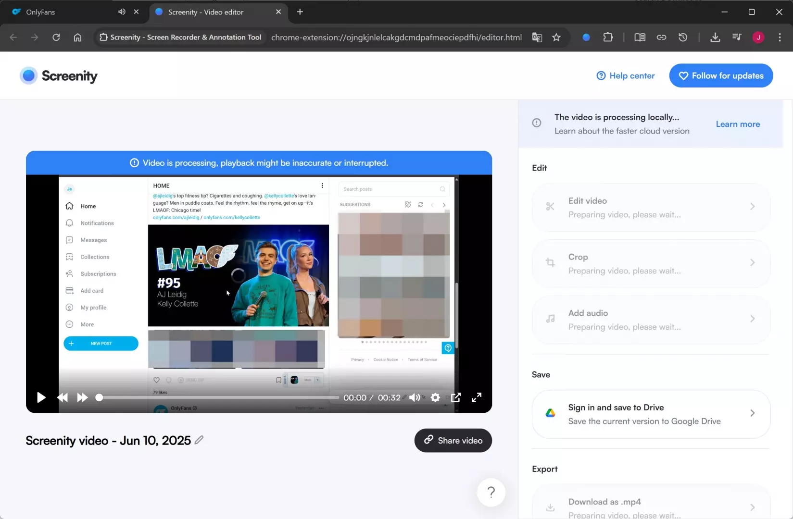Click the Google Drive icon
The height and width of the screenshot is (519, 793).
click(550, 413)
